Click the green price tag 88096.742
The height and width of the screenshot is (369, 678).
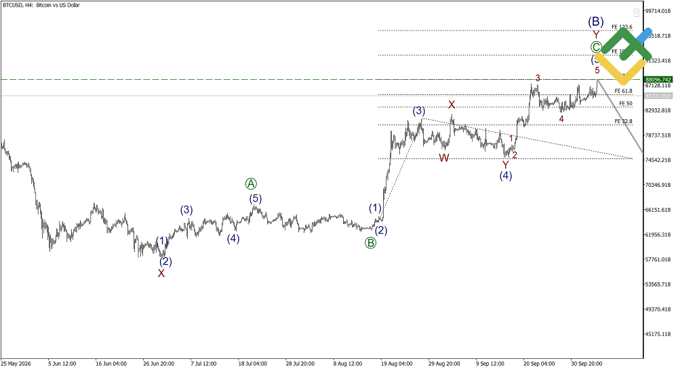[x=658, y=79]
